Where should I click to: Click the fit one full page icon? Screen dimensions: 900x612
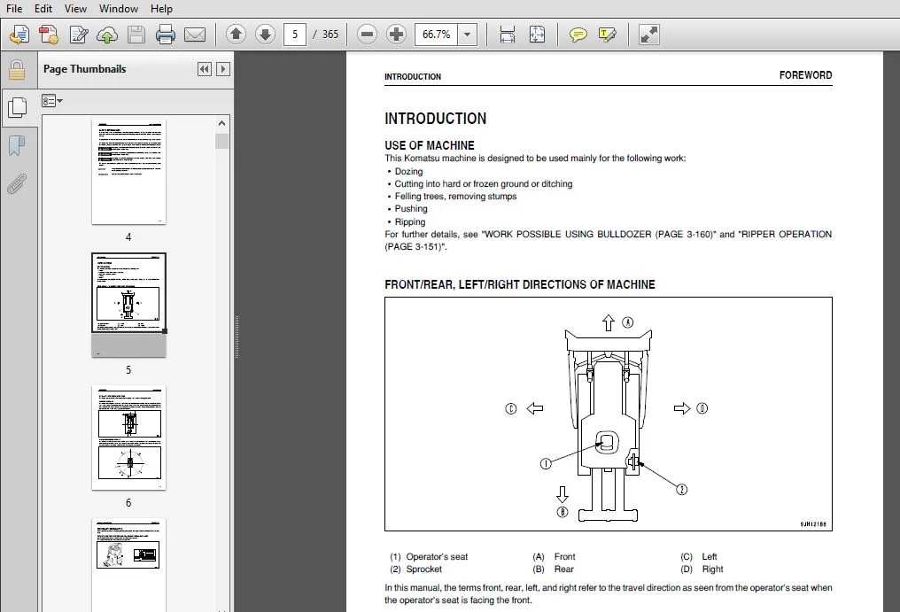click(537, 35)
